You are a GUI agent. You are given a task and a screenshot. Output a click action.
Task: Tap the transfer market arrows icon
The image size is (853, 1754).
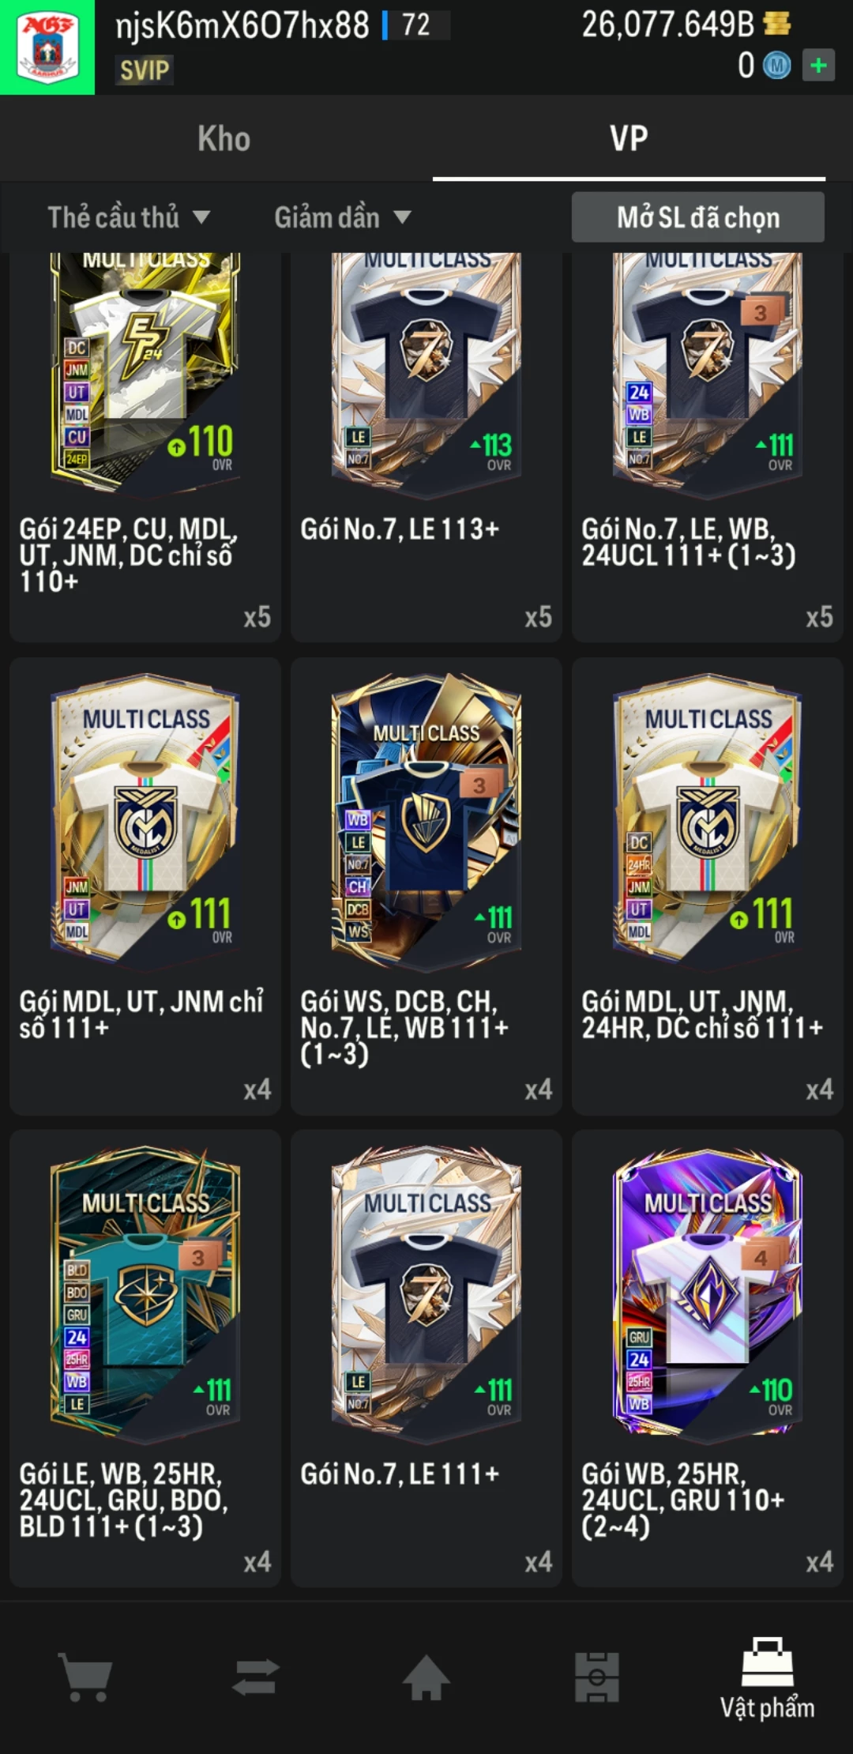tap(256, 1677)
